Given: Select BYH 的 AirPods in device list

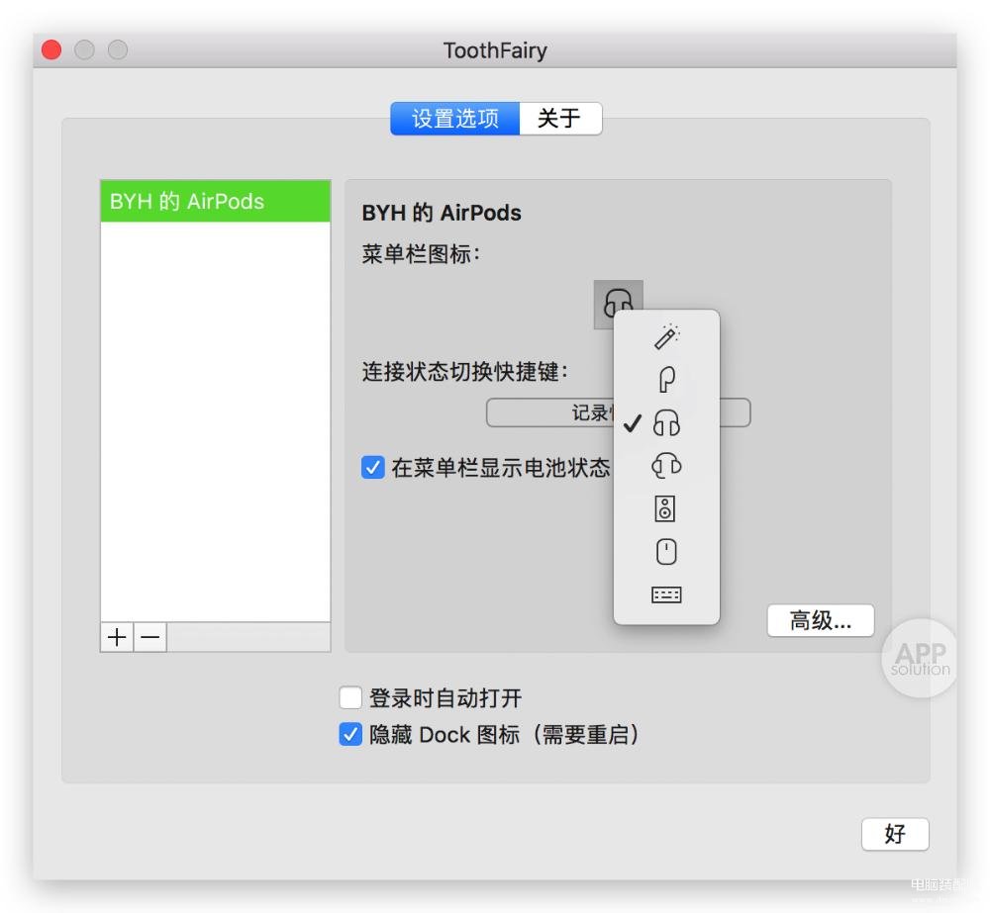Looking at the screenshot, I should tap(215, 201).
